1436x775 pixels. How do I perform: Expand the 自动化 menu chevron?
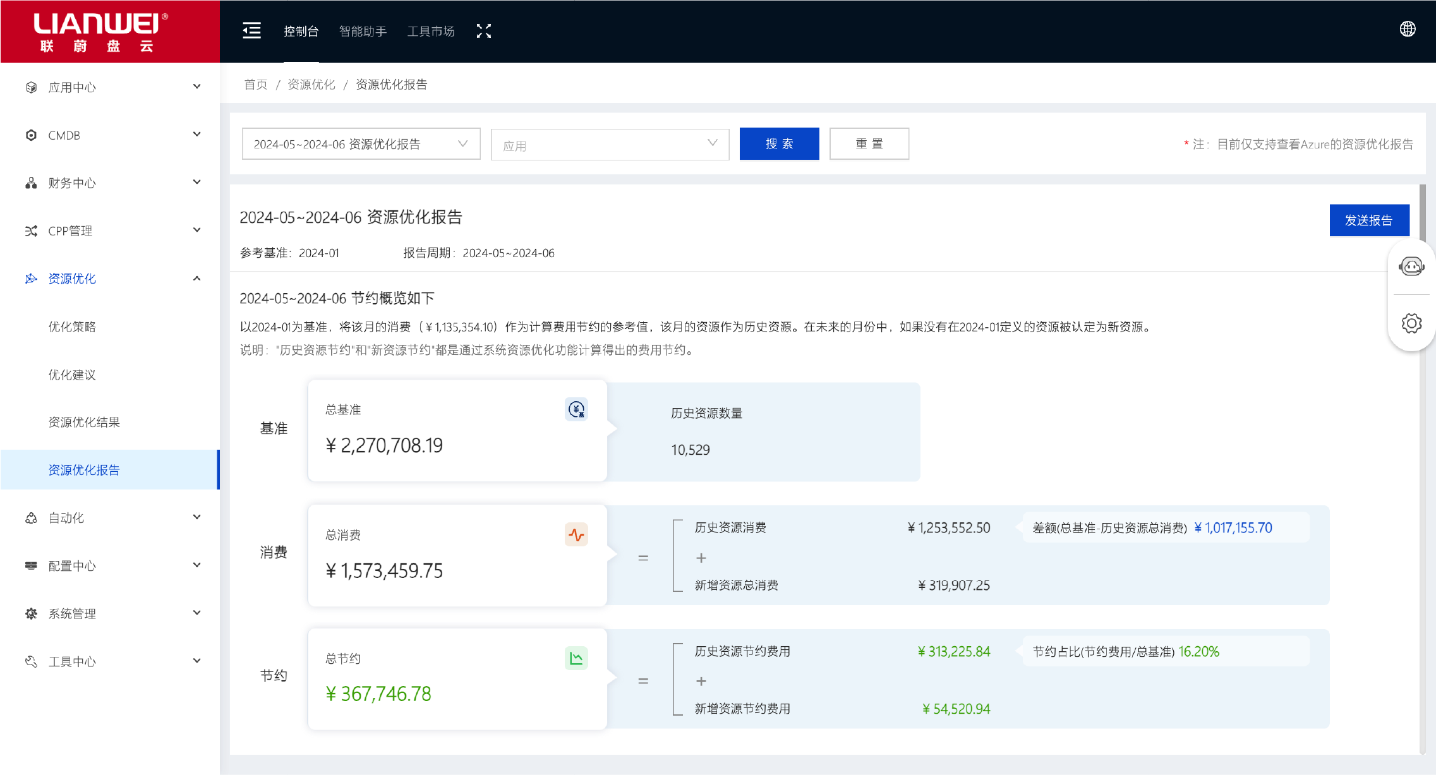[x=197, y=517]
